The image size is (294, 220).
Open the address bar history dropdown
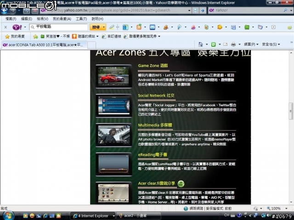point(189,11)
